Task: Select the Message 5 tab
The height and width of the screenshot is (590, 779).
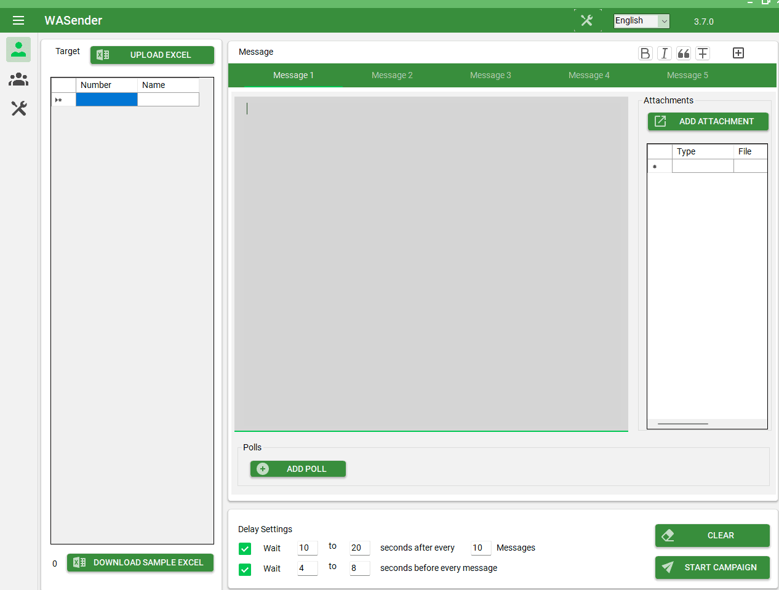Action: [x=687, y=74]
